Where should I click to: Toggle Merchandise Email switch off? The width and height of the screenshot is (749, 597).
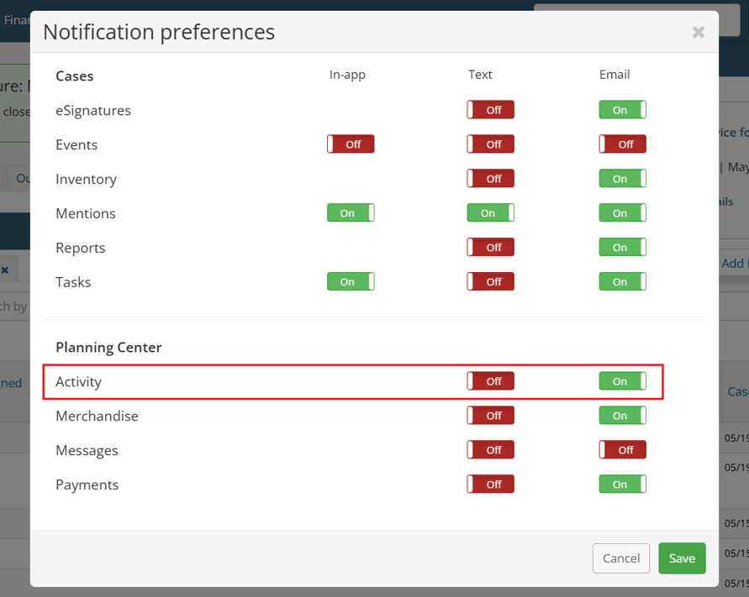[x=622, y=416]
